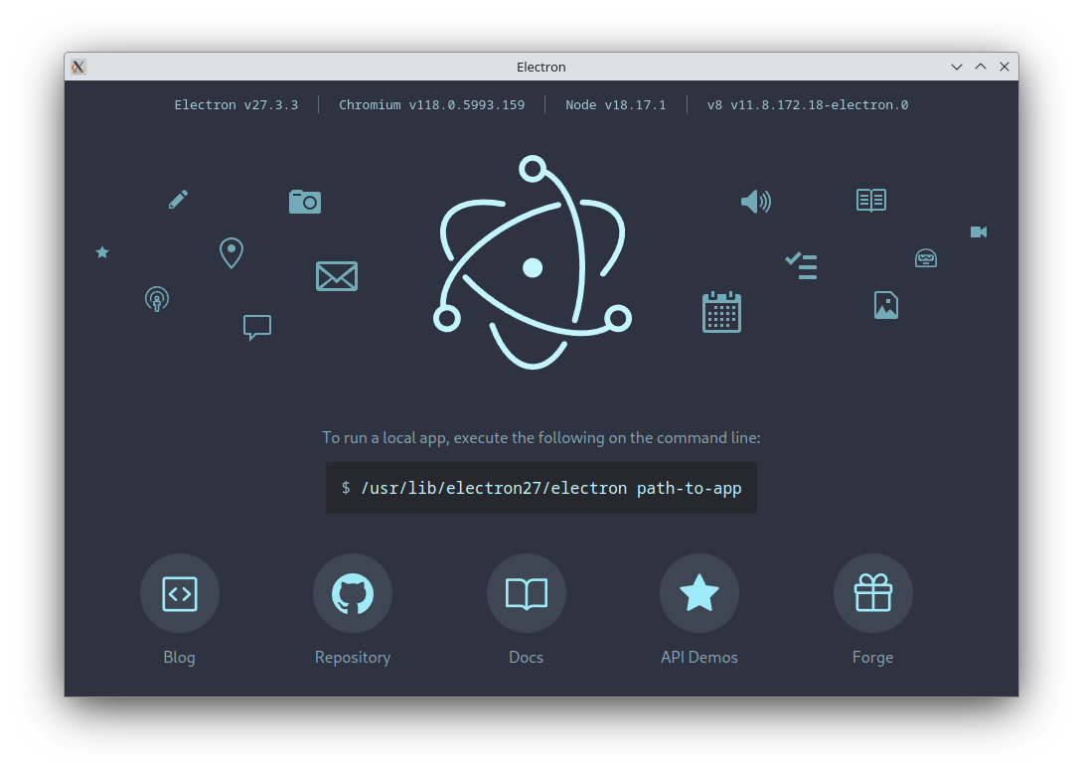This screenshot has height=773, width=1083.
Task: Click the 'To run a local app' instruction text
Action: [541, 438]
